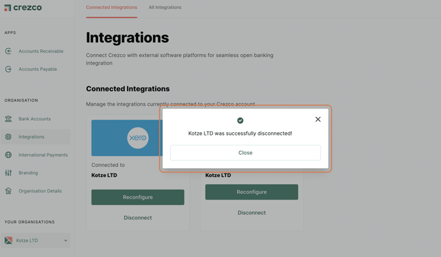Screen dimensions: 441x257
Task: Click 'Connected to' label on Xero card
Action: tap(108, 165)
